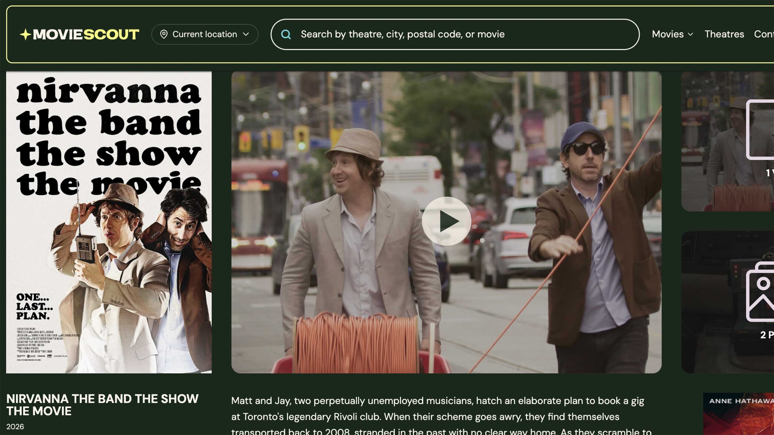Go home via the MOVIESCOUT wordmark
Image resolution: width=774 pixels, height=435 pixels.
point(86,34)
